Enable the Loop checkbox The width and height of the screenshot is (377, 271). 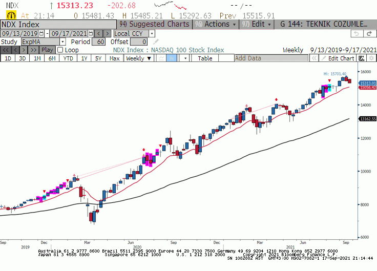60,50
